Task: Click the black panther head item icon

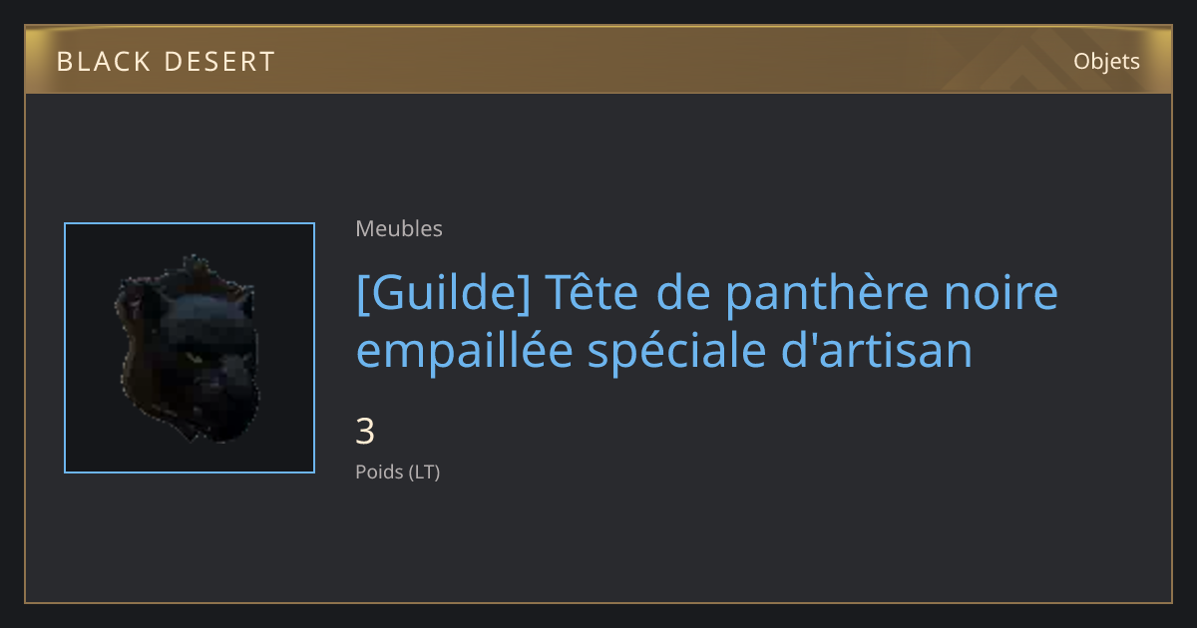Action: point(190,348)
